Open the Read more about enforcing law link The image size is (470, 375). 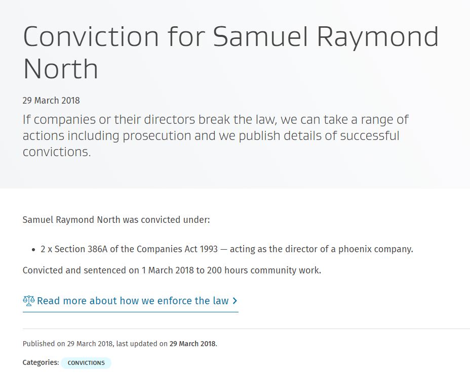coord(133,301)
